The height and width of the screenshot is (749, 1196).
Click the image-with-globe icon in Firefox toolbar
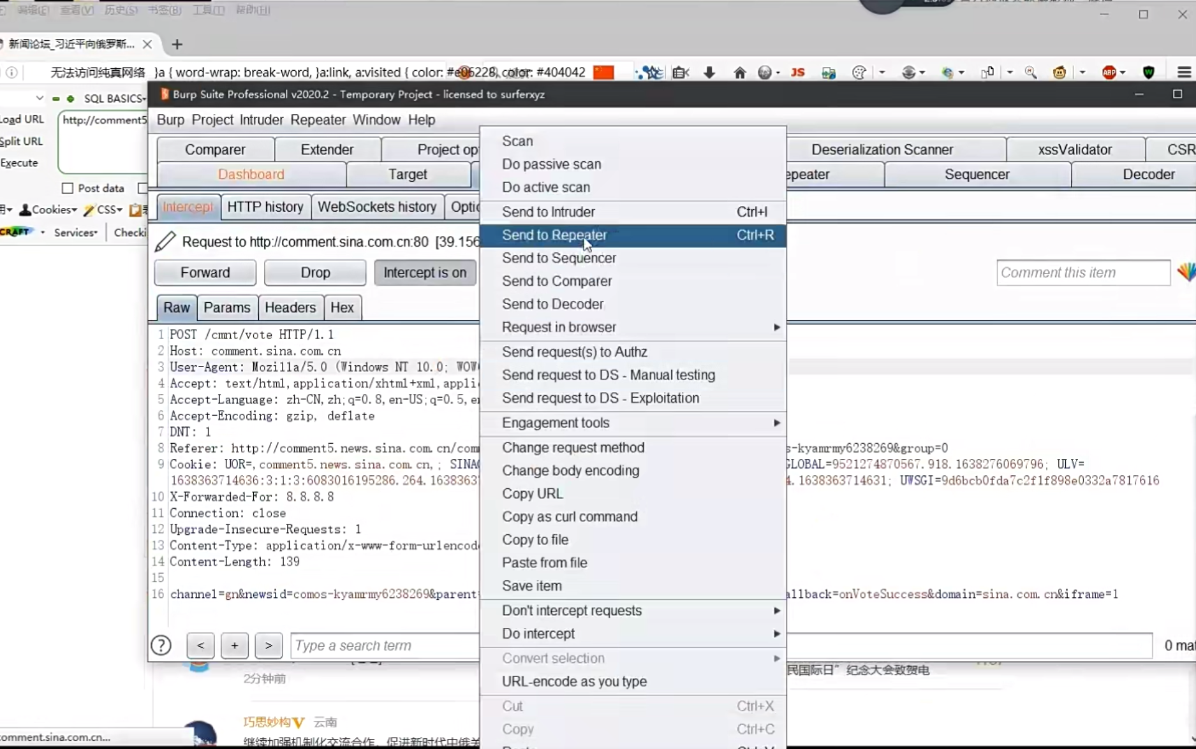[x=829, y=73]
